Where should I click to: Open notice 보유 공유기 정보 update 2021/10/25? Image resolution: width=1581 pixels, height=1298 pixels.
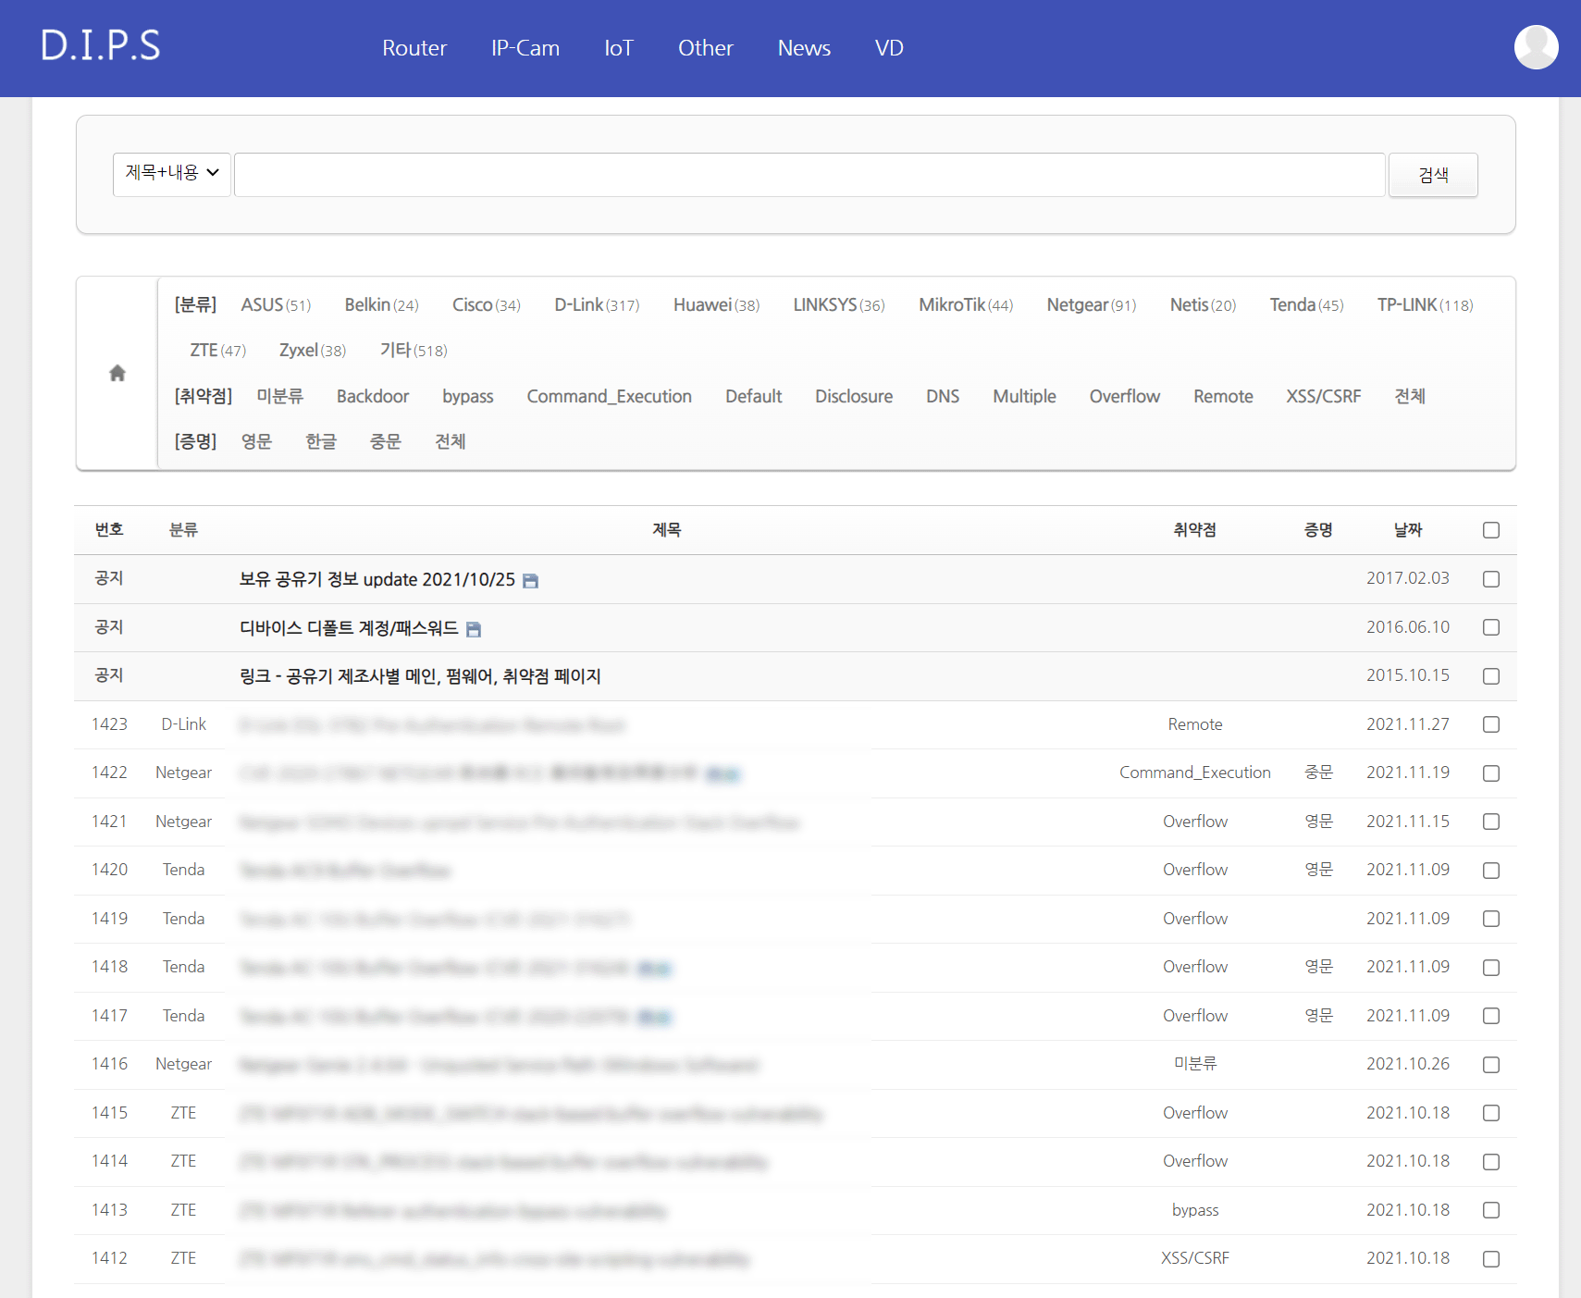(x=377, y=579)
